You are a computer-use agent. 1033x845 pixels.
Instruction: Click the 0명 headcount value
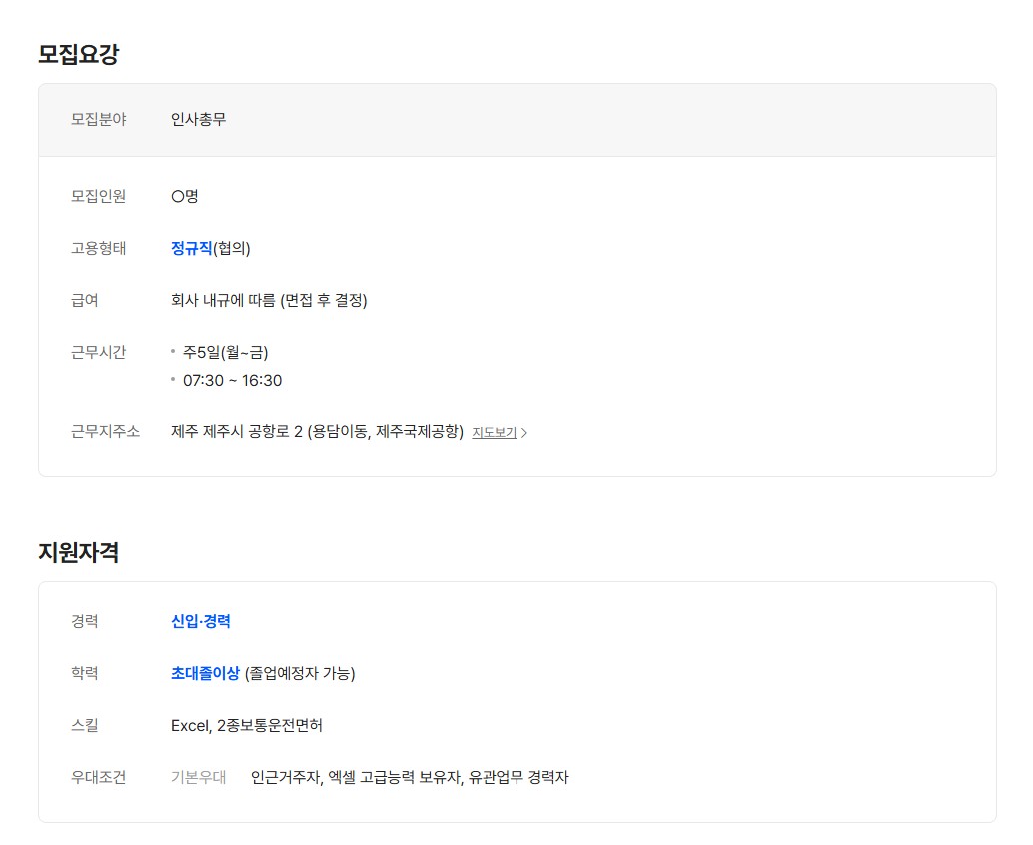coord(184,196)
